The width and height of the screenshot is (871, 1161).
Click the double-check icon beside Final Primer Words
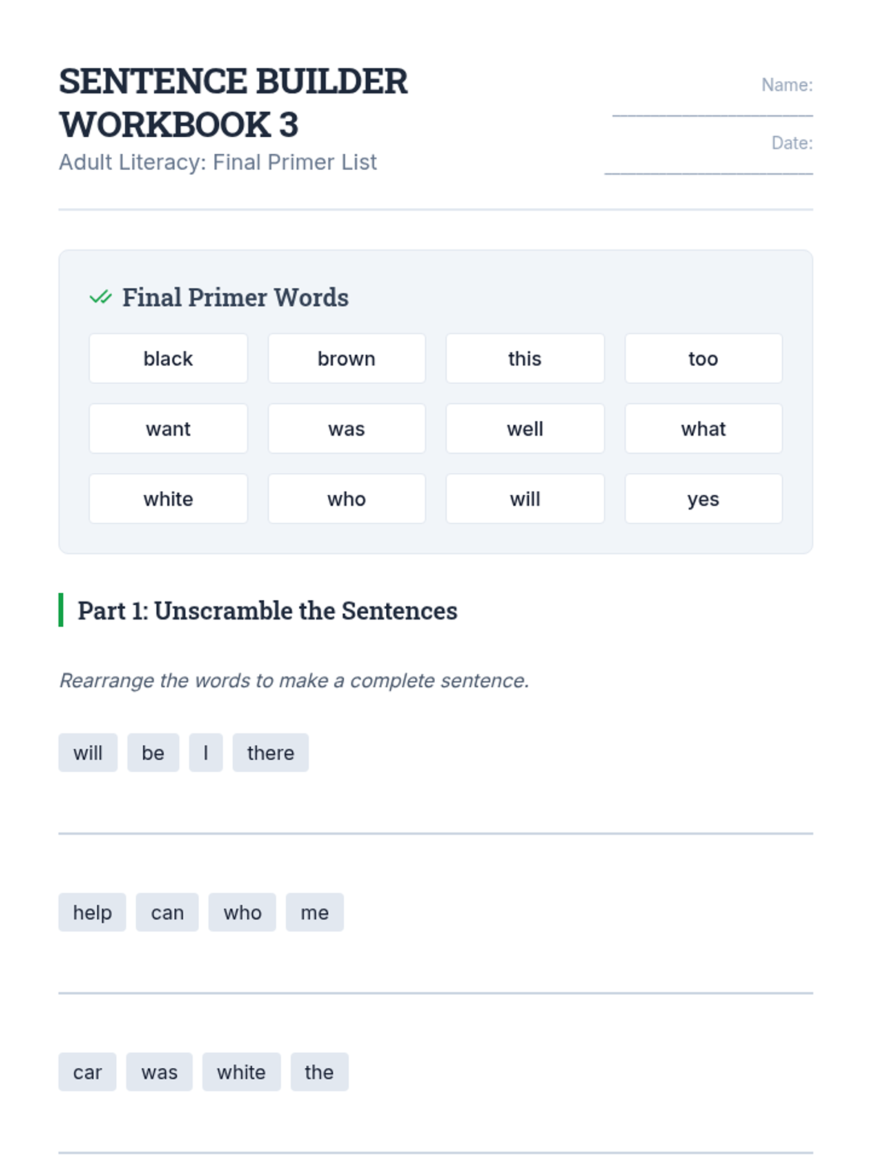pos(100,298)
